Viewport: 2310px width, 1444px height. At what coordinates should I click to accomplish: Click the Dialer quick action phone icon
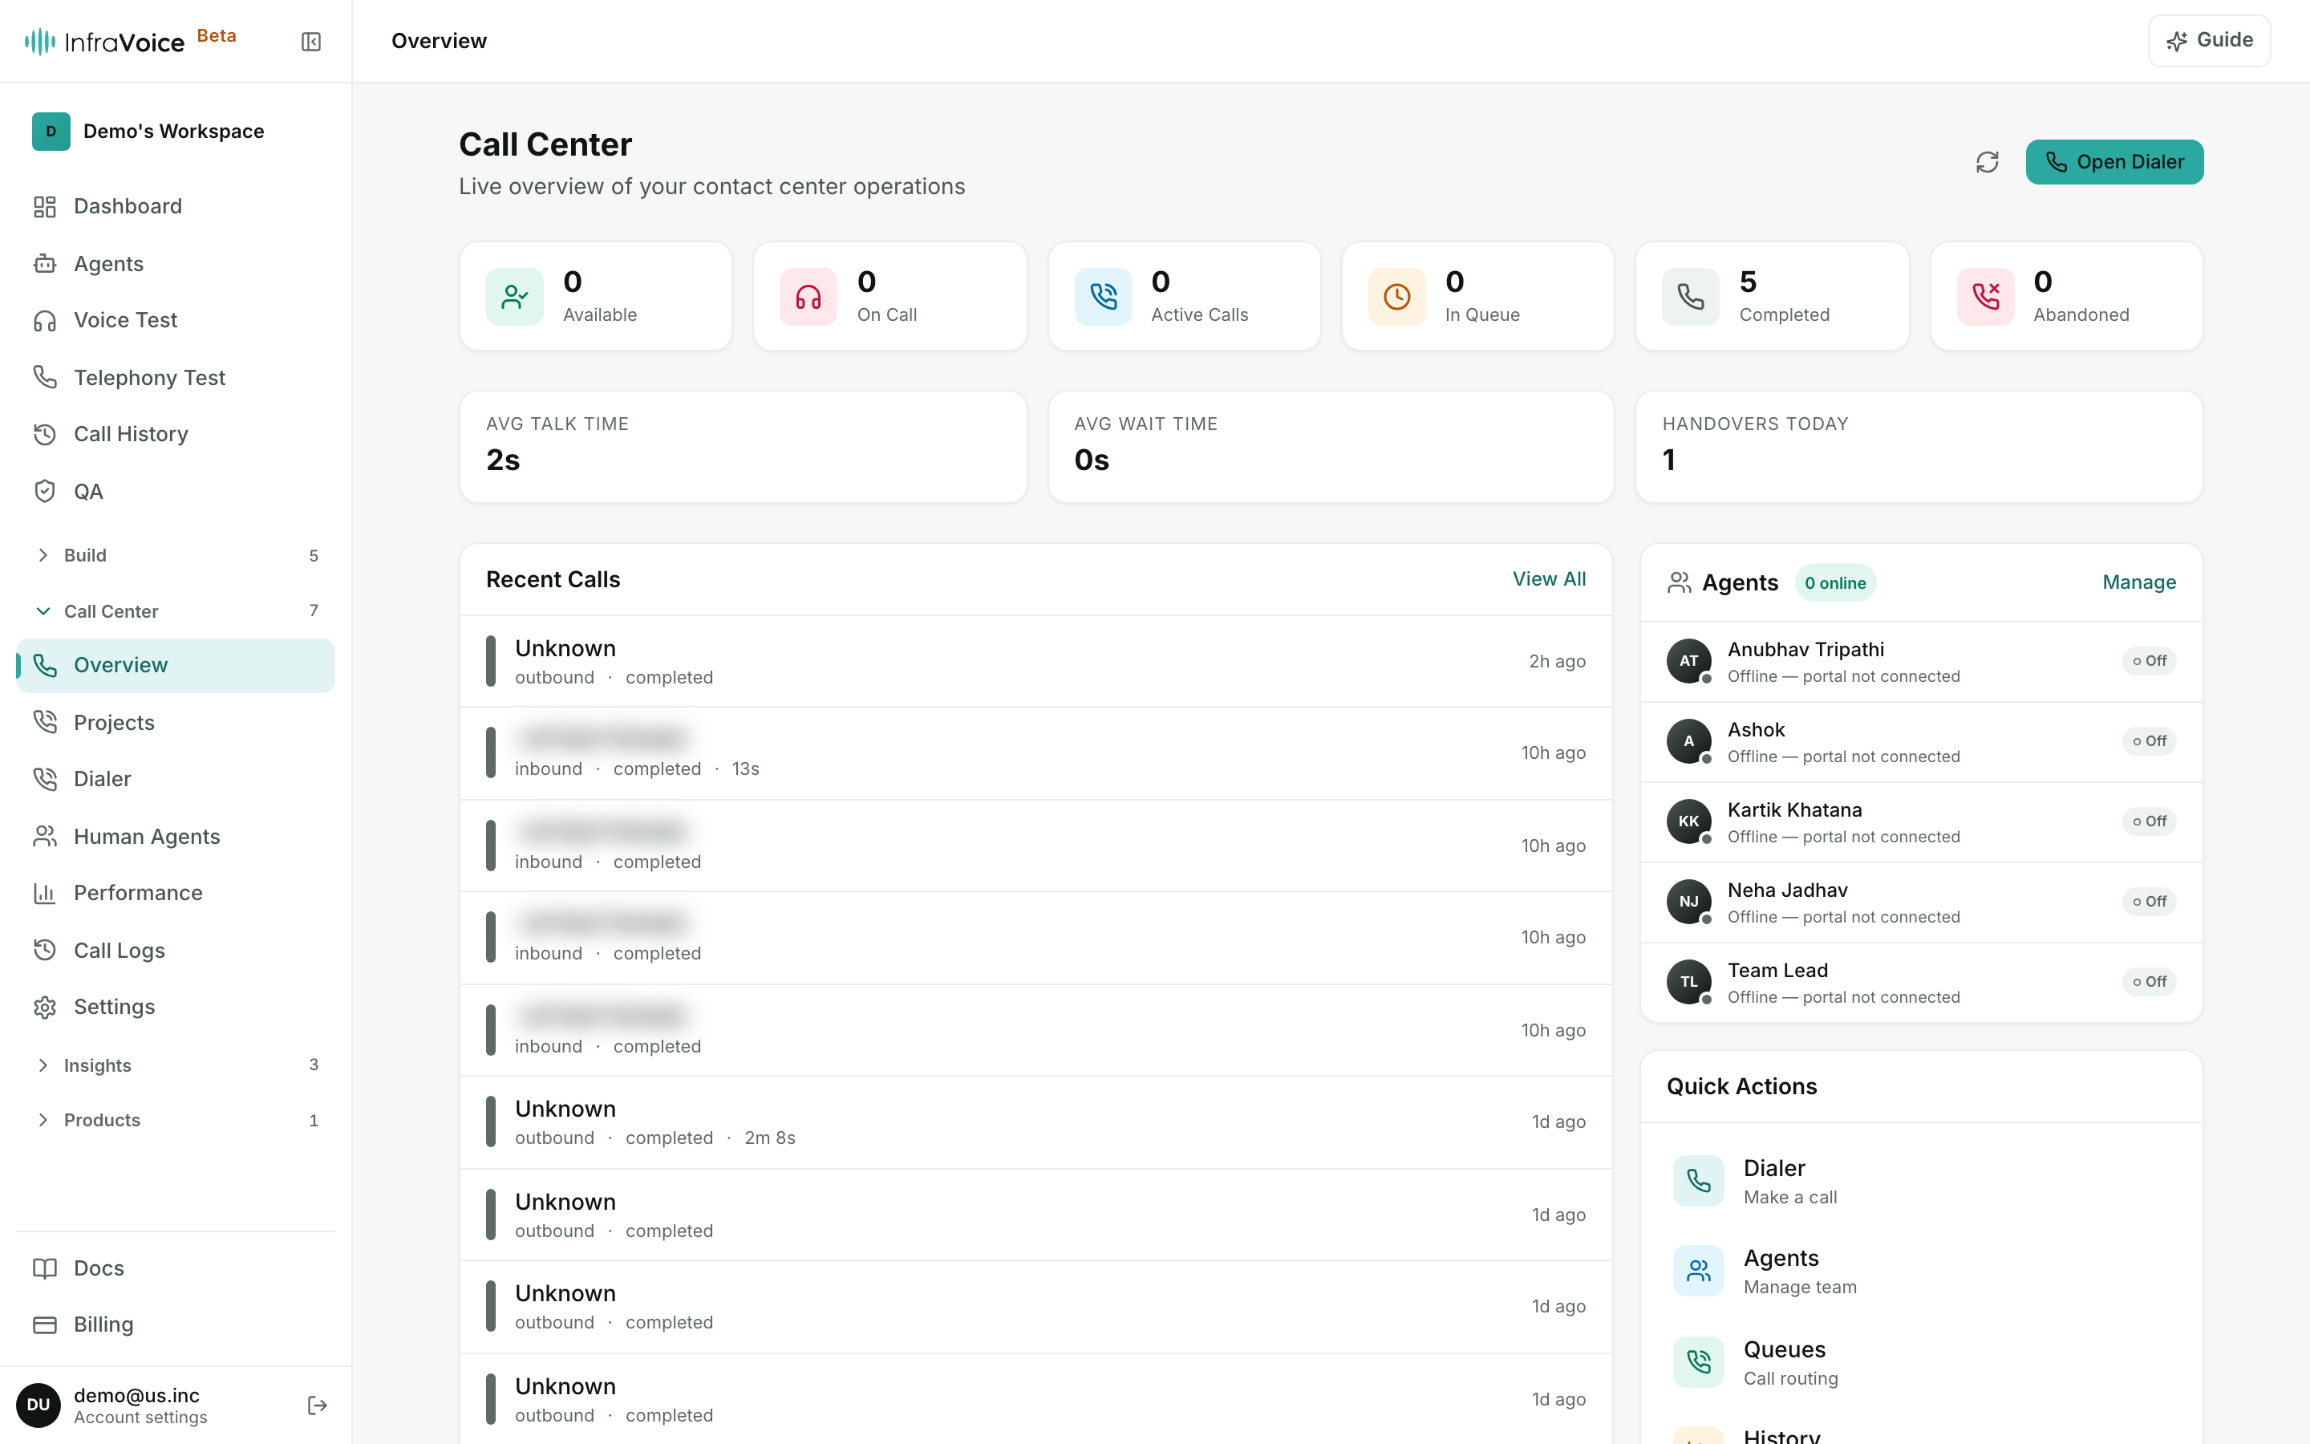[x=1698, y=1182]
